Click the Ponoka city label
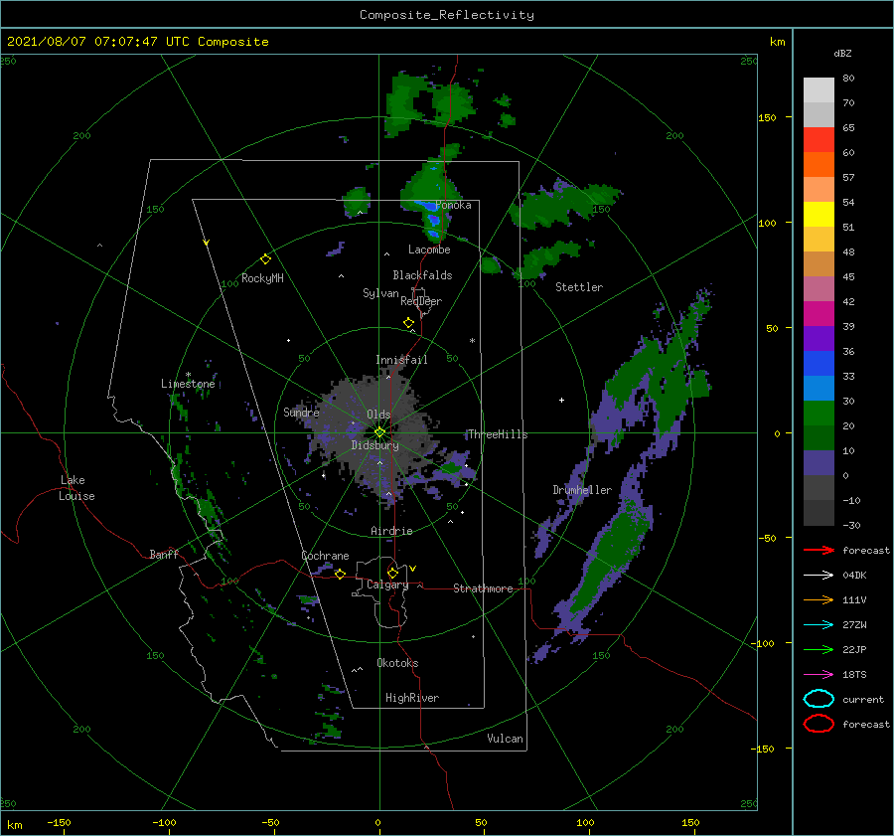Image resolution: width=894 pixels, height=836 pixels. click(x=453, y=205)
